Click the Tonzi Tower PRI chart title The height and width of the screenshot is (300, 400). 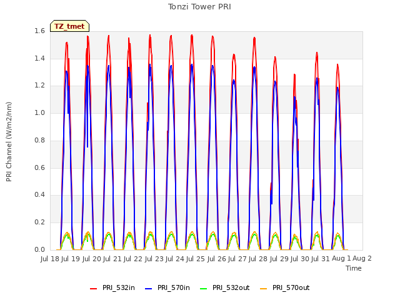(x=199, y=7)
